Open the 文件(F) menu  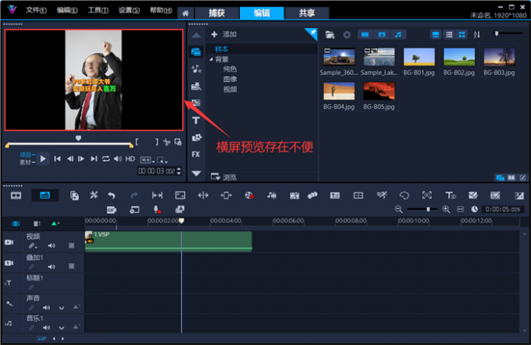(36, 10)
